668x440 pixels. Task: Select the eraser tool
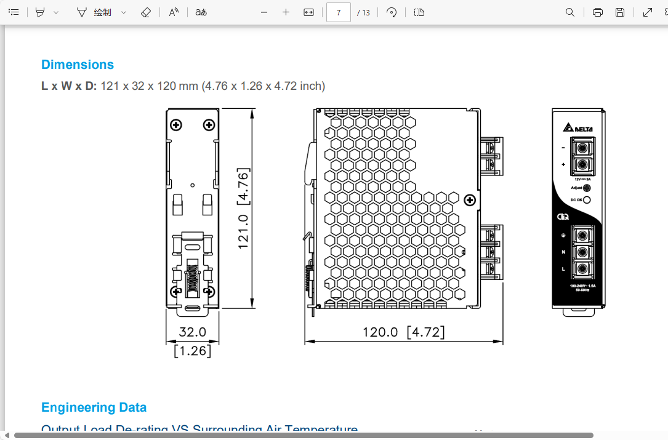(x=146, y=12)
